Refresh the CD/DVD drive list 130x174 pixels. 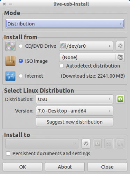[120, 46]
